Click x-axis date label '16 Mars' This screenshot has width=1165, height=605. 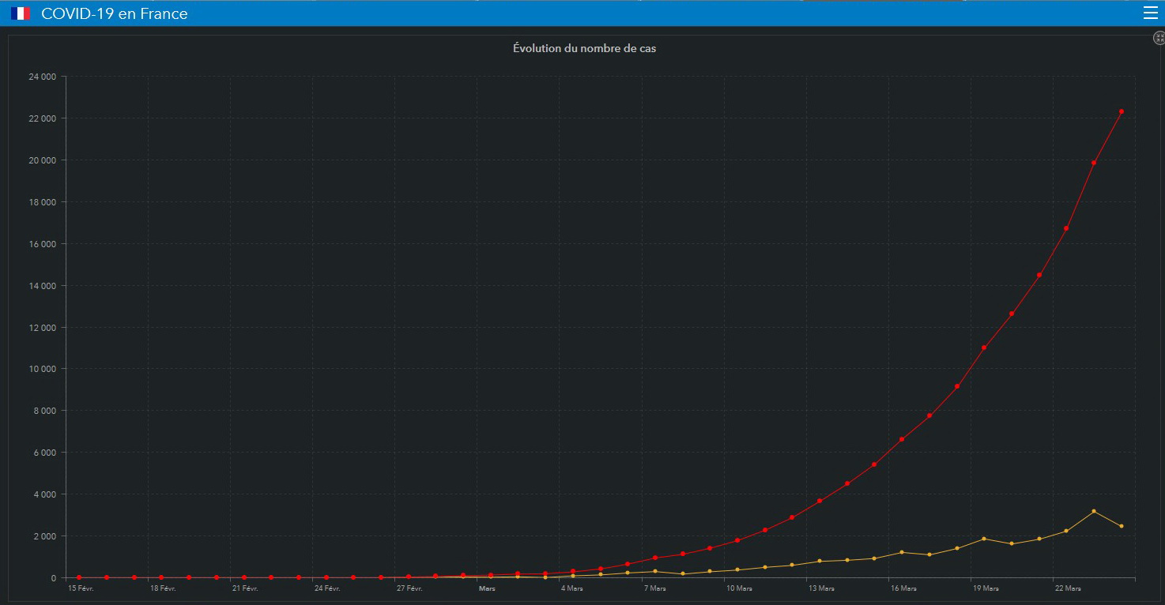[903, 588]
